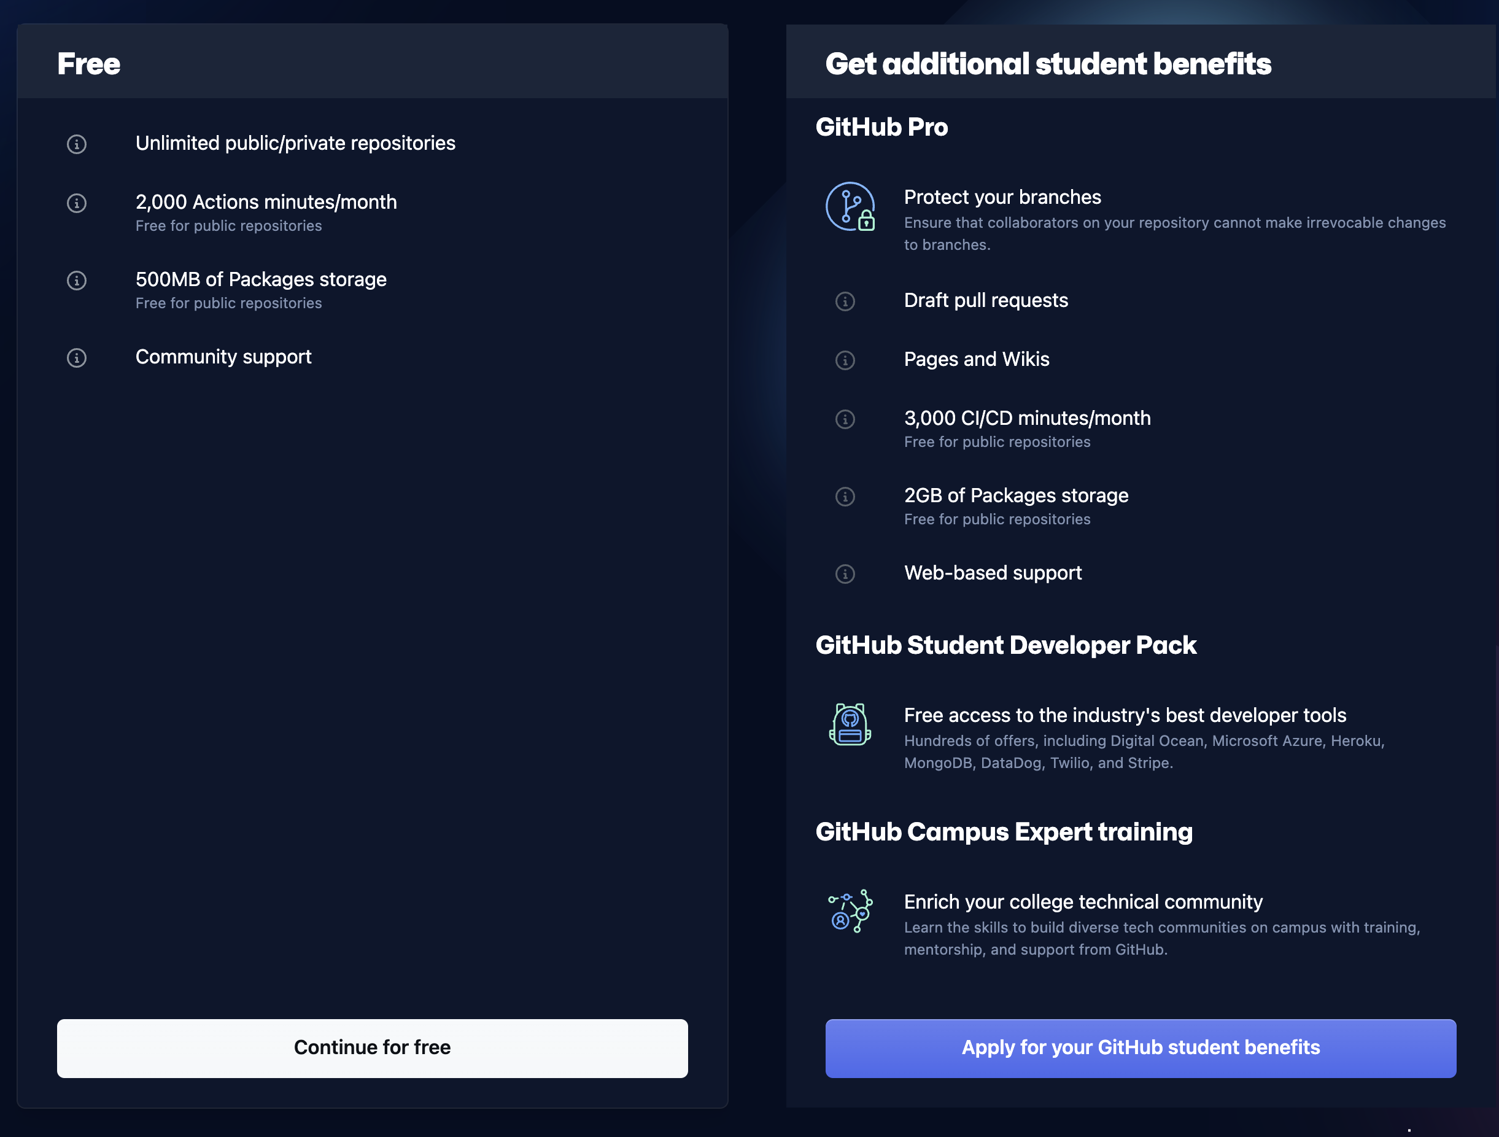Click the info icon next to Pages and Wikis
The image size is (1499, 1137).
pos(845,360)
